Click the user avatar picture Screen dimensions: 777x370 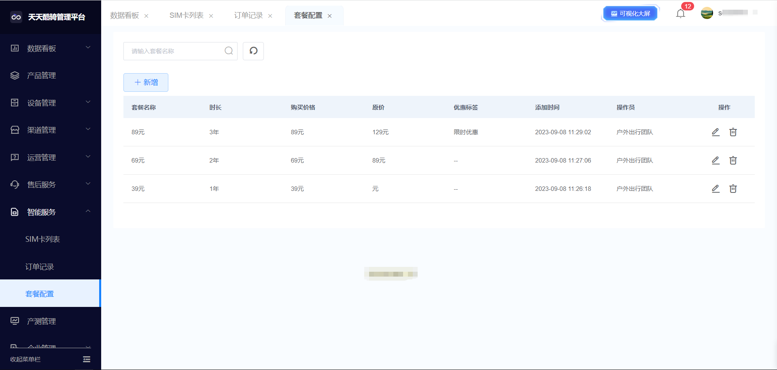coord(707,13)
